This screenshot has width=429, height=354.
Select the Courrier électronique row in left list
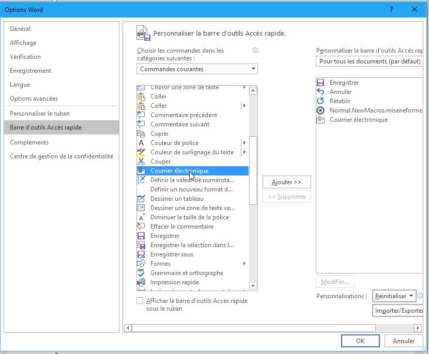193,171
